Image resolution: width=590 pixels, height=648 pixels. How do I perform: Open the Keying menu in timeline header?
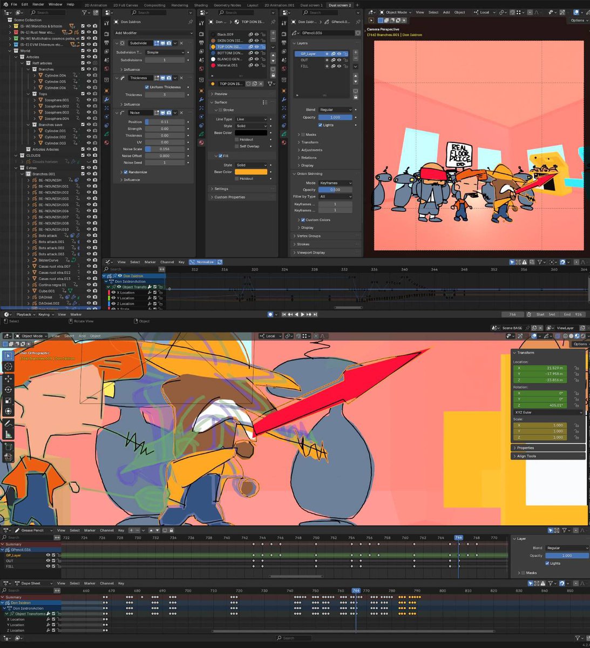coord(44,314)
